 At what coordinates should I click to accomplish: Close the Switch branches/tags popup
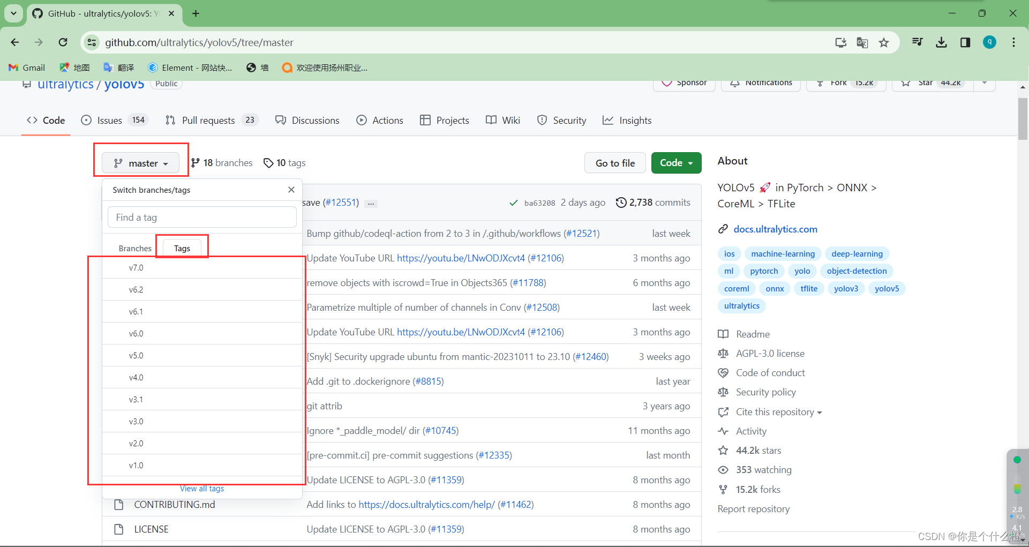(x=291, y=190)
